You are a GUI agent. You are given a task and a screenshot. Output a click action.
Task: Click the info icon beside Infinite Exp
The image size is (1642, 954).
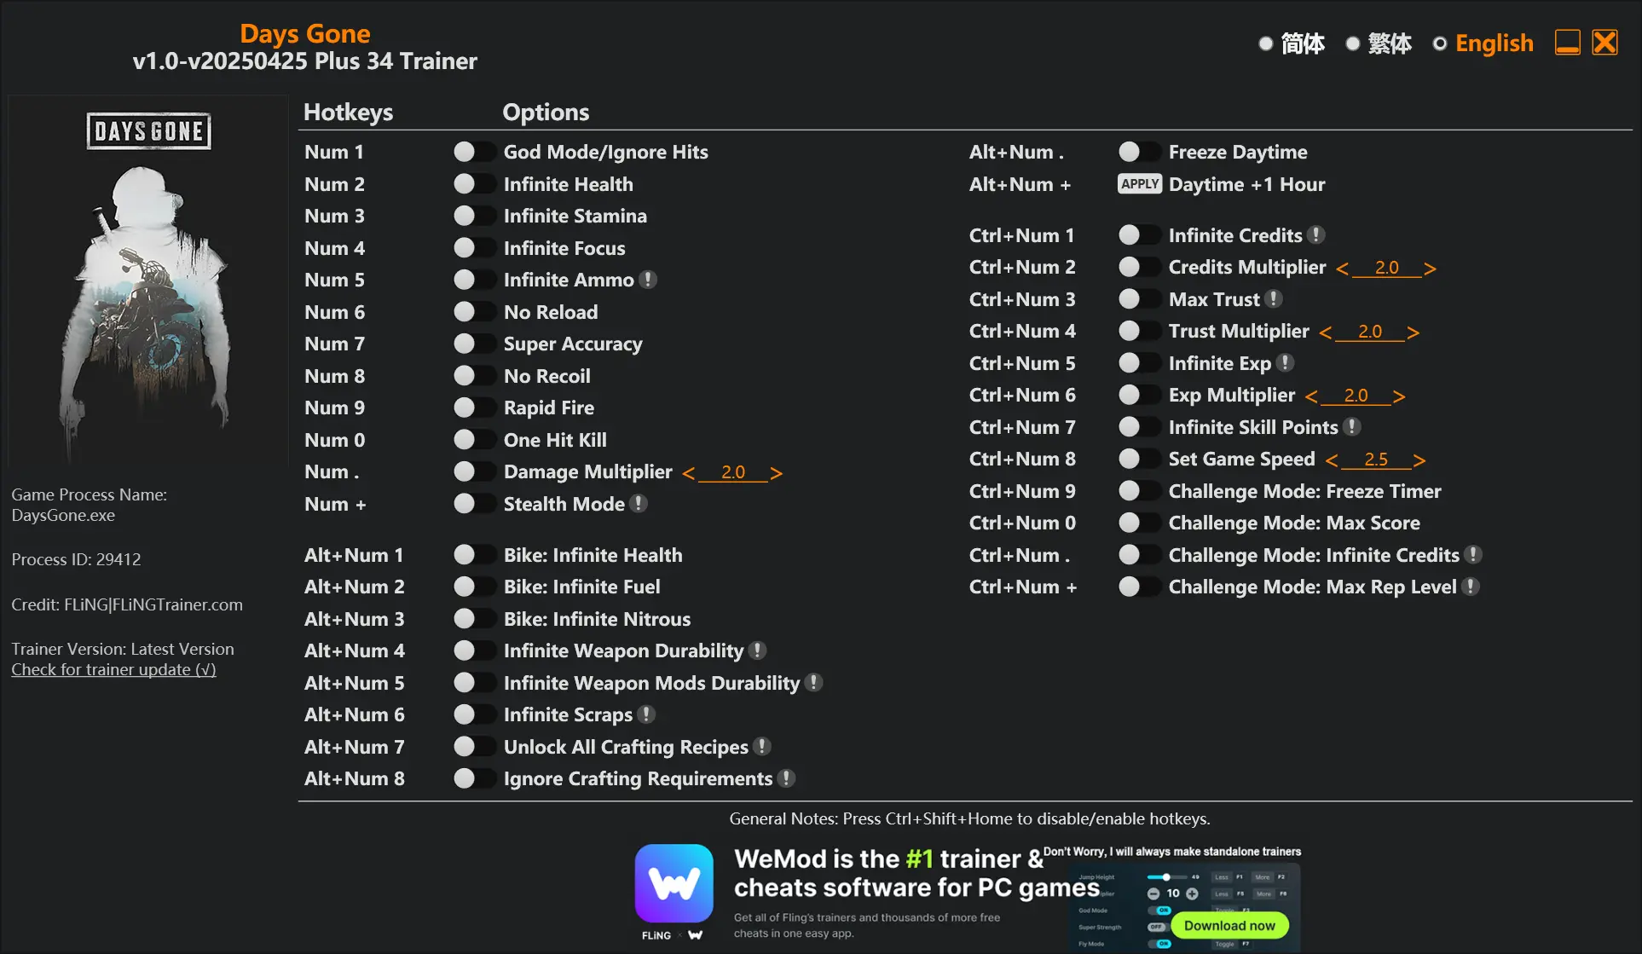click(1286, 363)
